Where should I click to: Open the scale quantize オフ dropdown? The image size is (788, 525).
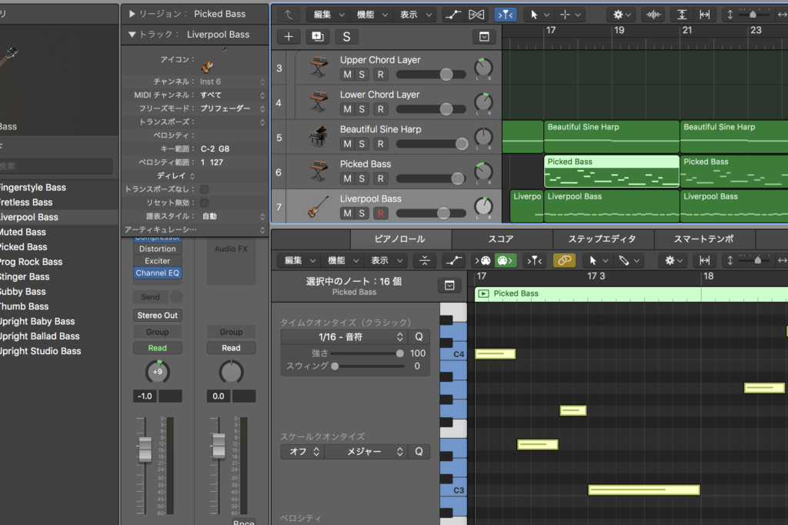pyautogui.click(x=302, y=452)
